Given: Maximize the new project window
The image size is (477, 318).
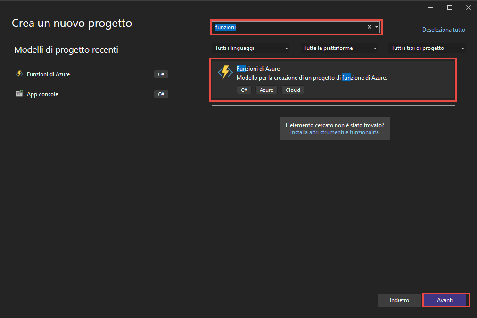Looking at the screenshot, I should click(449, 8).
